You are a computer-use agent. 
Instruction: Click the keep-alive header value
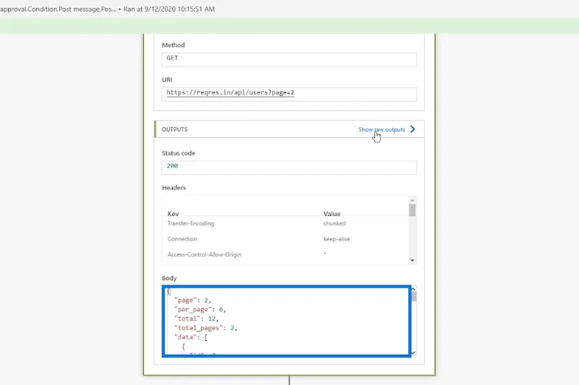[x=337, y=239]
